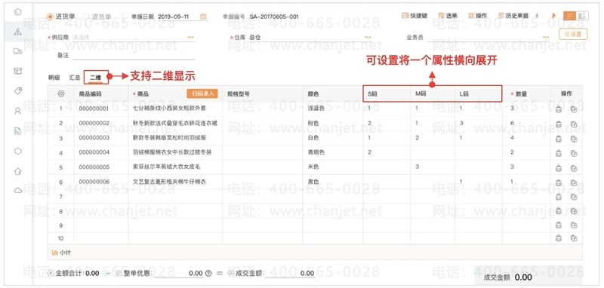Click the 小计 subtotal chart icon
The height and width of the screenshot is (288, 604).
pos(54,253)
